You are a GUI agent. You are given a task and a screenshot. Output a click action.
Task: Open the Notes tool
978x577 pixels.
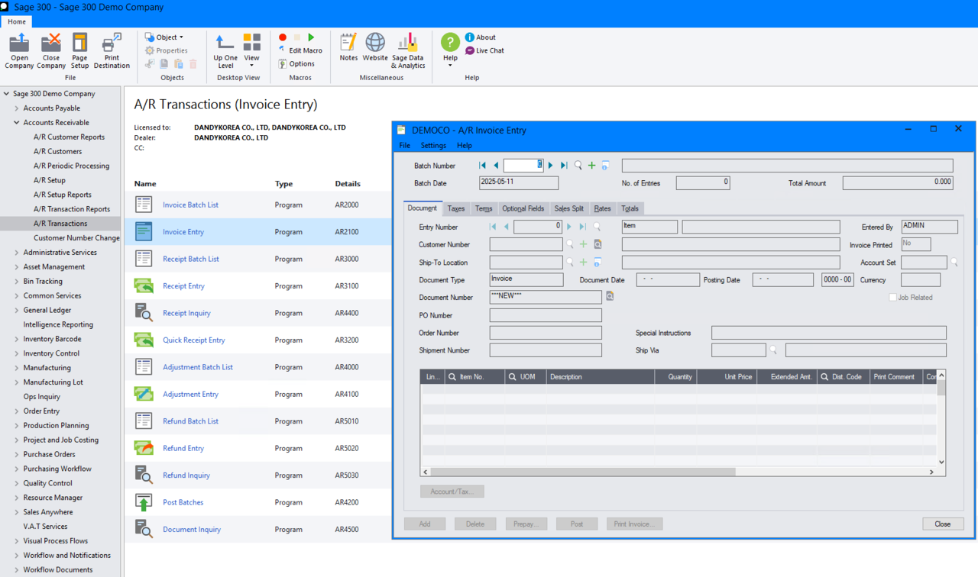348,47
